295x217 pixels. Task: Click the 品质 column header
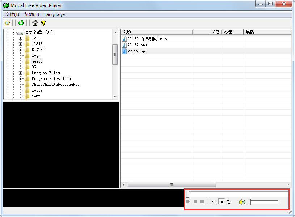tap(267, 32)
